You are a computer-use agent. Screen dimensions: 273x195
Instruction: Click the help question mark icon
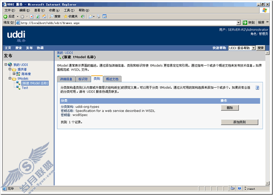pos(258,87)
